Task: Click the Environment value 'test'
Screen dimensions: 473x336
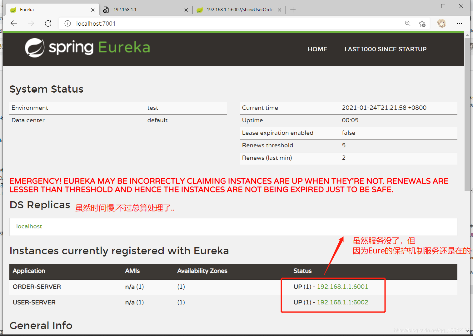Action: tap(153, 108)
